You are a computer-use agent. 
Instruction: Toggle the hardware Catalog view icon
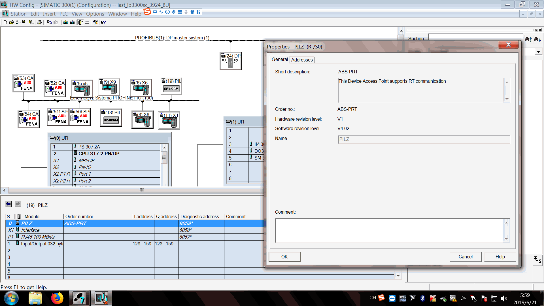tap(81, 22)
